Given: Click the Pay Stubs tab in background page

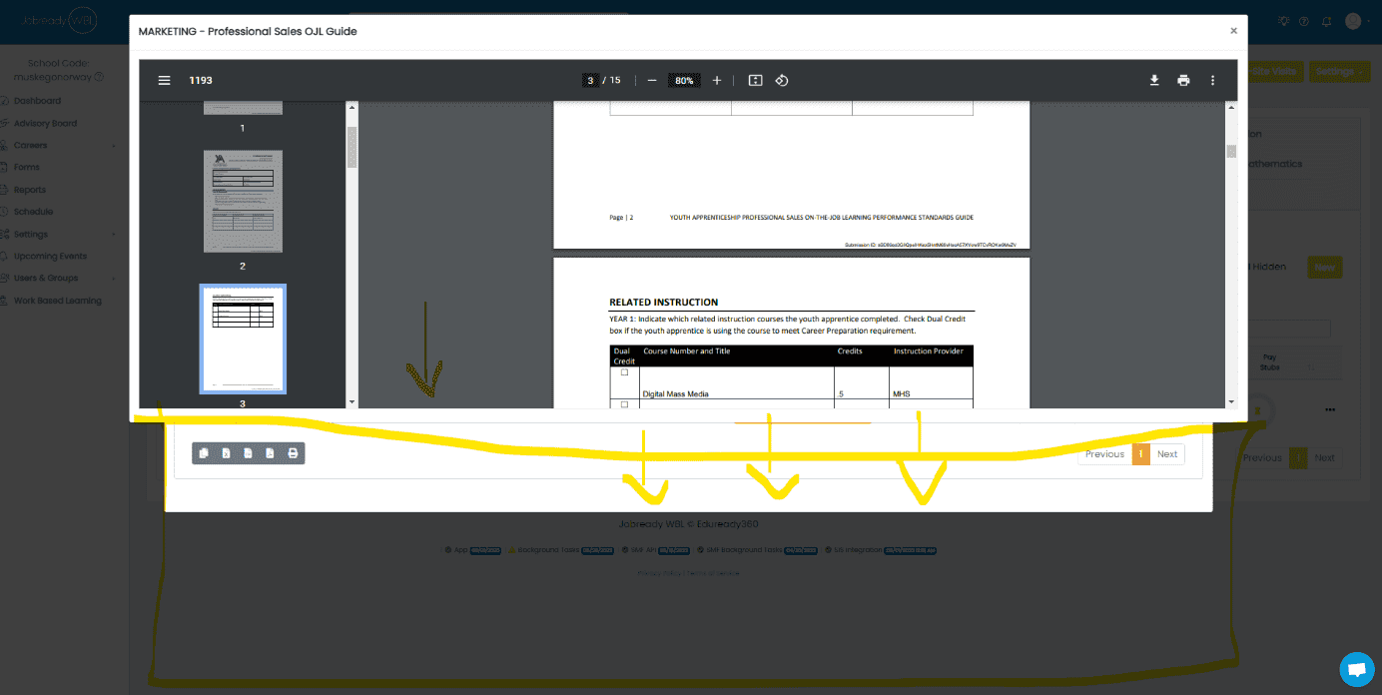Looking at the screenshot, I should pyautogui.click(x=1269, y=361).
